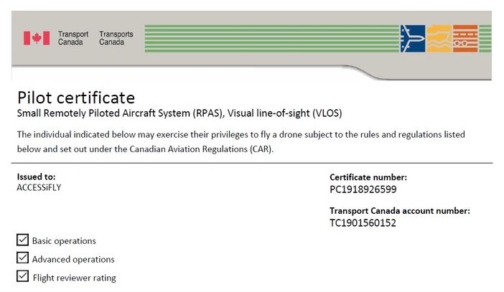The width and height of the screenshot is (504, 292).
Task: Select account number TC1901560152
Action: (363, 222)
